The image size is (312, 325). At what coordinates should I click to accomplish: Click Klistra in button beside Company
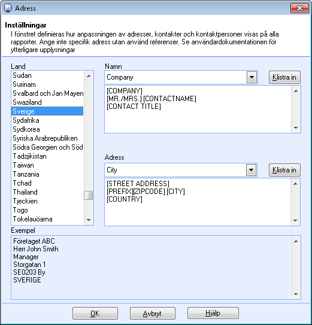coord(284,77)
